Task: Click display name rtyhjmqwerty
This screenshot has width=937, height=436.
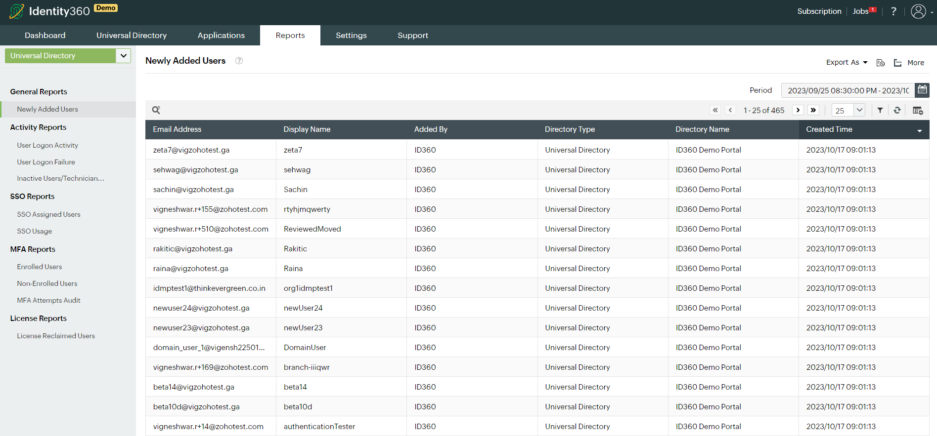Action: [x=307, y=209]
